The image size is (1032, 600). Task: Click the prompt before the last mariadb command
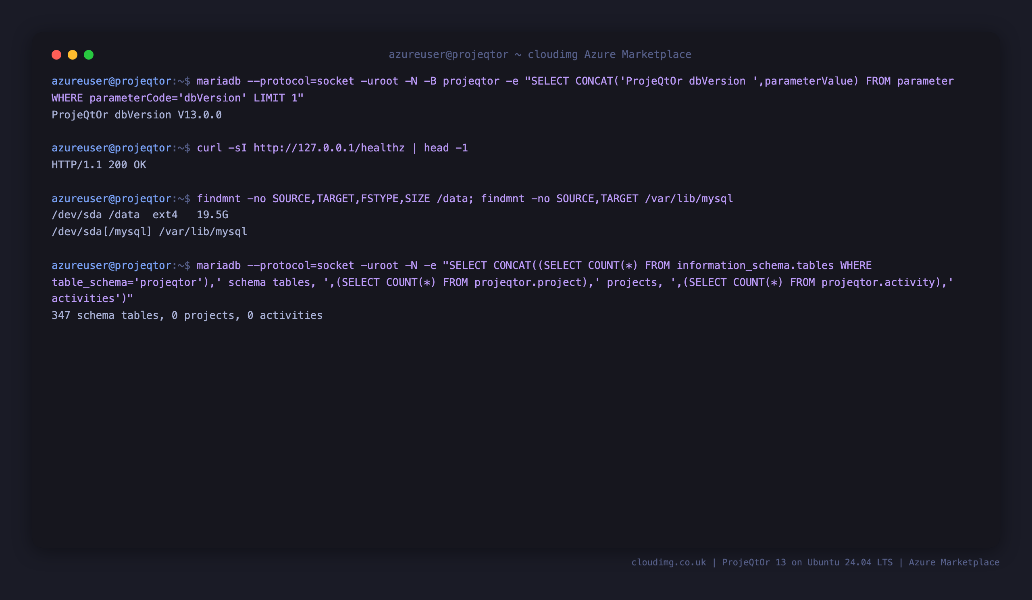pyautogui.click(x=121, y=265)
